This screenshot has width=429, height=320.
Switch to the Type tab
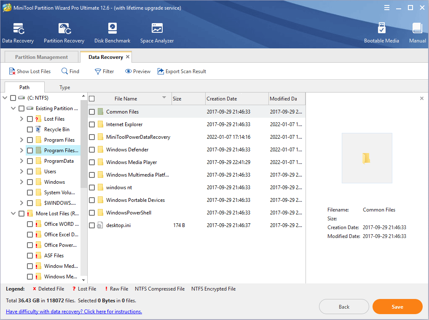(65, 87)
